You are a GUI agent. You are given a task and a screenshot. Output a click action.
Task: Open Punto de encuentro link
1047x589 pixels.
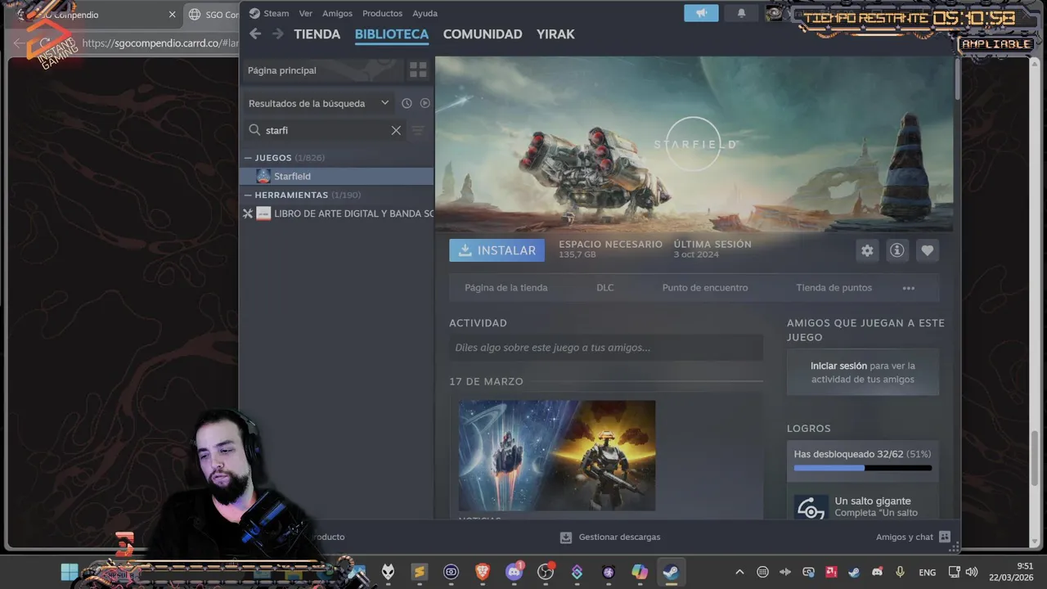[704, 288]
